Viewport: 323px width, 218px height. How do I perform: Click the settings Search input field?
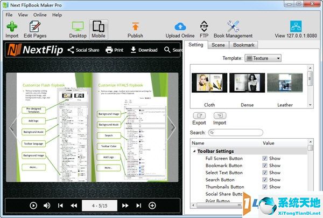point(236,133)
